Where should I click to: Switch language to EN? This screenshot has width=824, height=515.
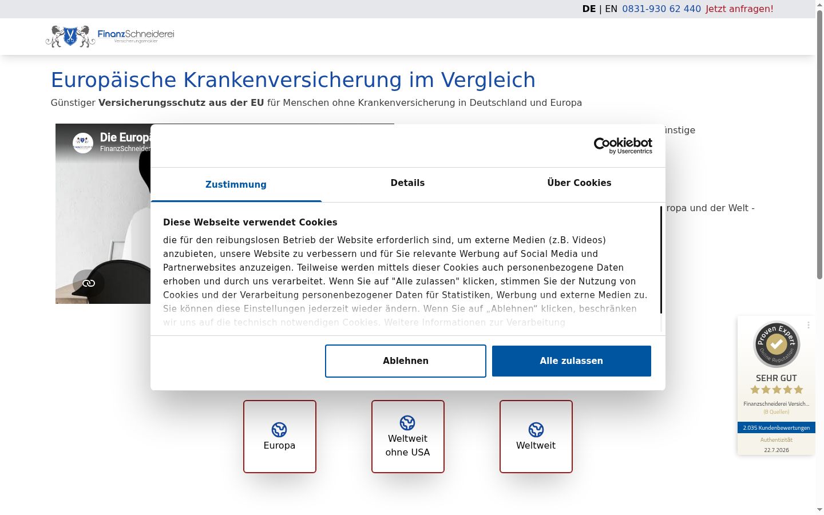coord(611,9)
